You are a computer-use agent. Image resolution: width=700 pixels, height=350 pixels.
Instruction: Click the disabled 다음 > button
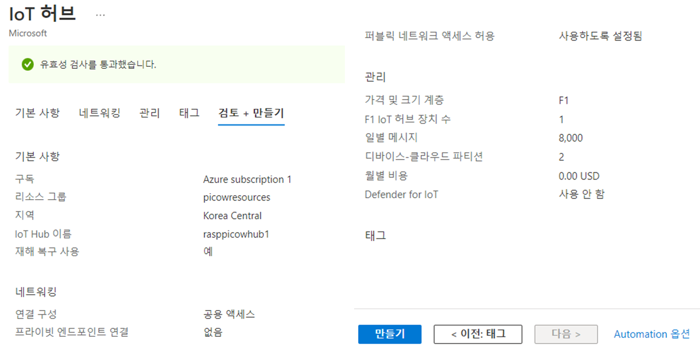[x=566, y=334]
